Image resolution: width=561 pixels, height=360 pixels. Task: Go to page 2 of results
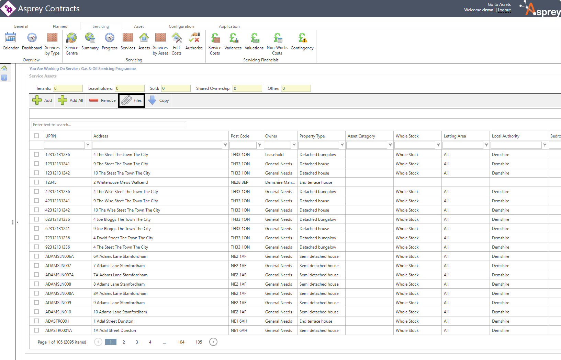click(x=124, y=342)
